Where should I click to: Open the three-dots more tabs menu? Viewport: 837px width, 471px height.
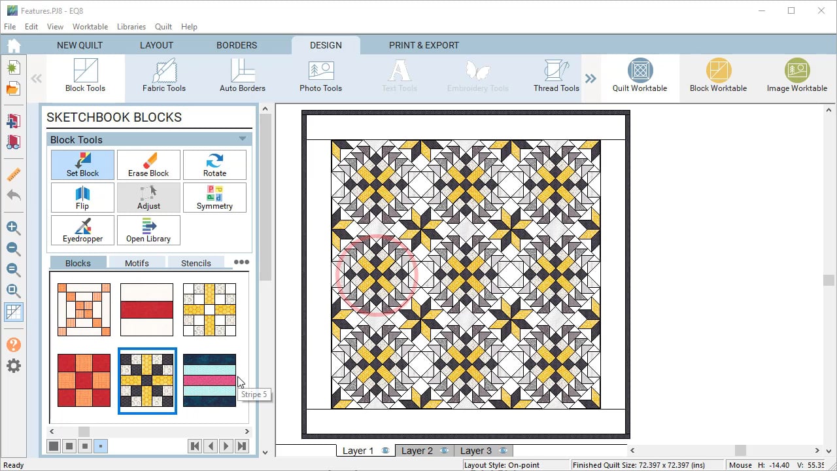[241, 262]
